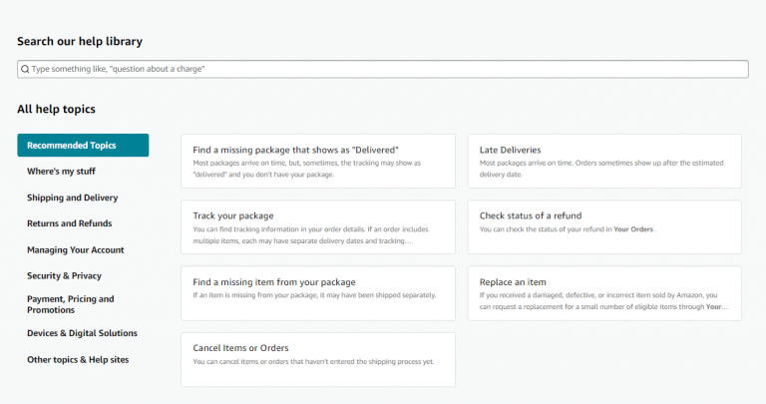Image resolution: width=766 pixels, height=404 pixels.
Task: Click the All help topics heading
Action: 56,109
